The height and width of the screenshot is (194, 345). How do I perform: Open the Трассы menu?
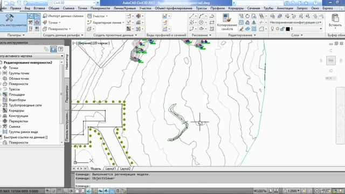coord(201,8)
